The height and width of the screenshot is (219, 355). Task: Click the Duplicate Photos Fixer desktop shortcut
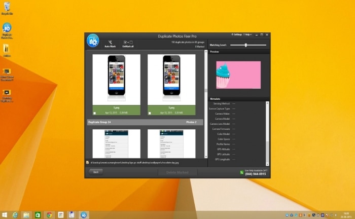click(x=7, y=28)
